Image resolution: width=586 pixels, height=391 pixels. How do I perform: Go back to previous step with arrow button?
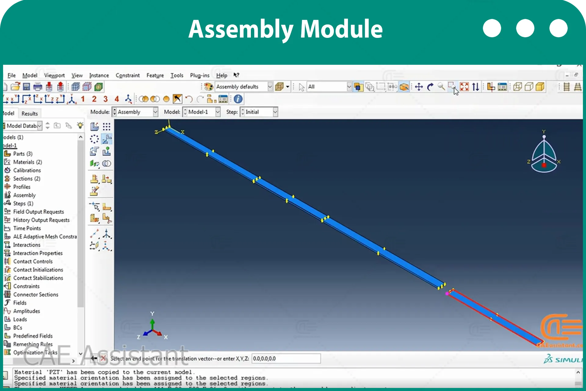[x=94, y=358]
